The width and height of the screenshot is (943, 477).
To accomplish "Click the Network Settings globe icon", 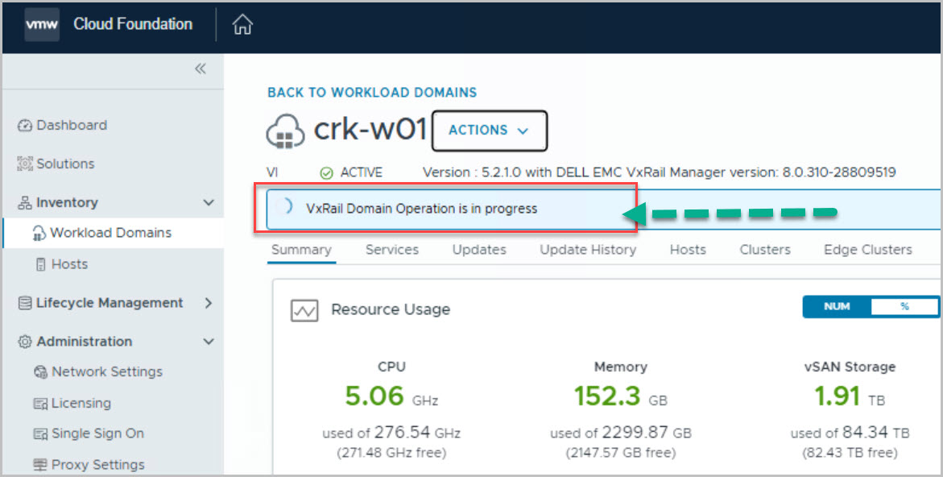I will coord(40,371).
